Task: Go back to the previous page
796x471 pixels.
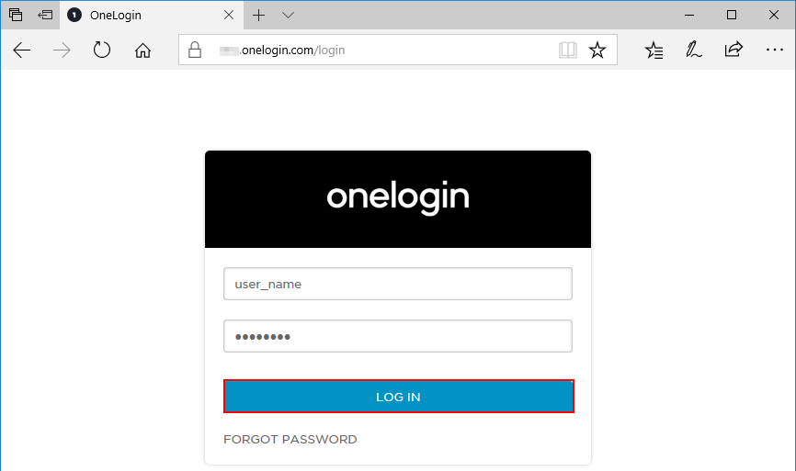Action: [22, 50]
